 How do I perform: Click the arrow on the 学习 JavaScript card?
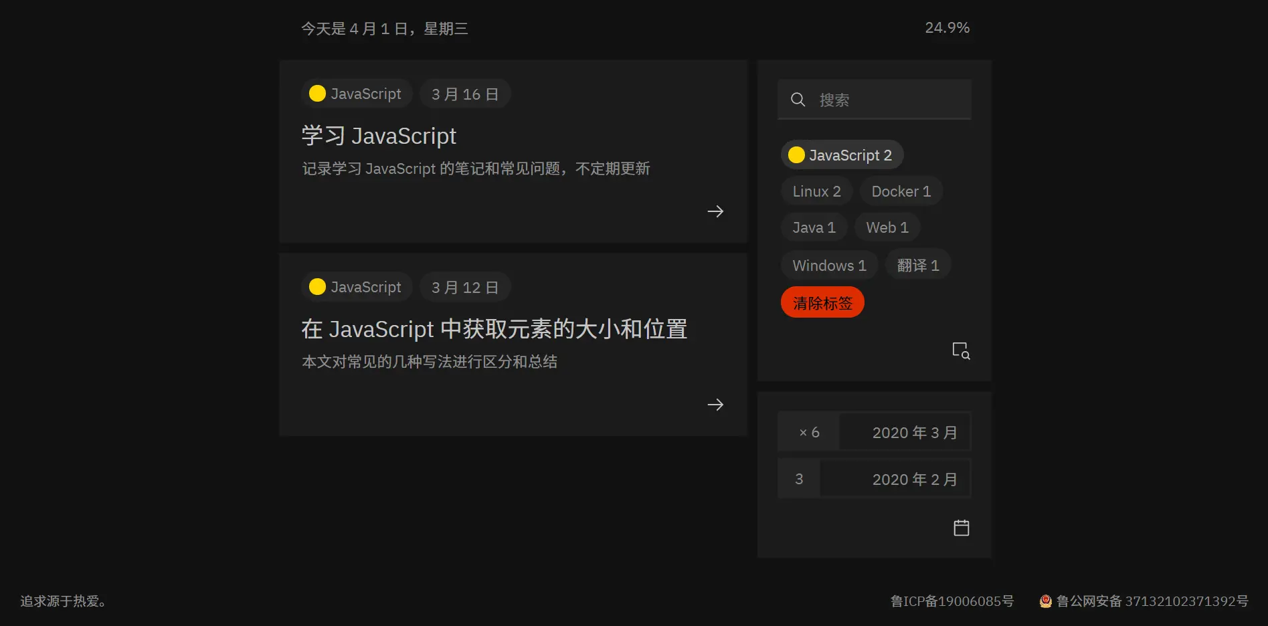click(715, 211)
